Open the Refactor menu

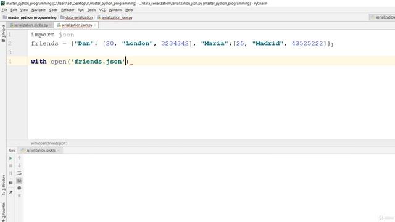tap(67, 10)
